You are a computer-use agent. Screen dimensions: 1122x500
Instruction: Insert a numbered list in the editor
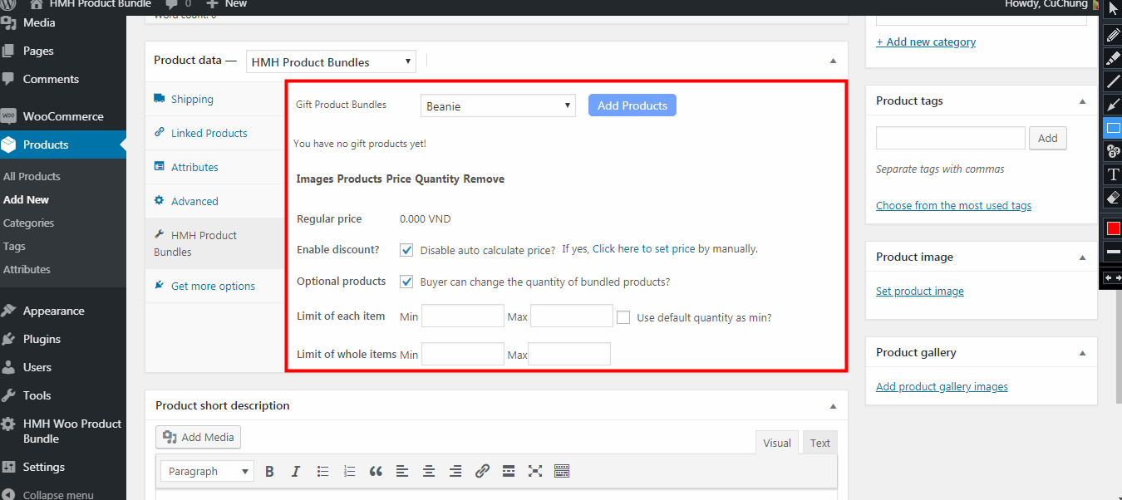click(349, 471)
